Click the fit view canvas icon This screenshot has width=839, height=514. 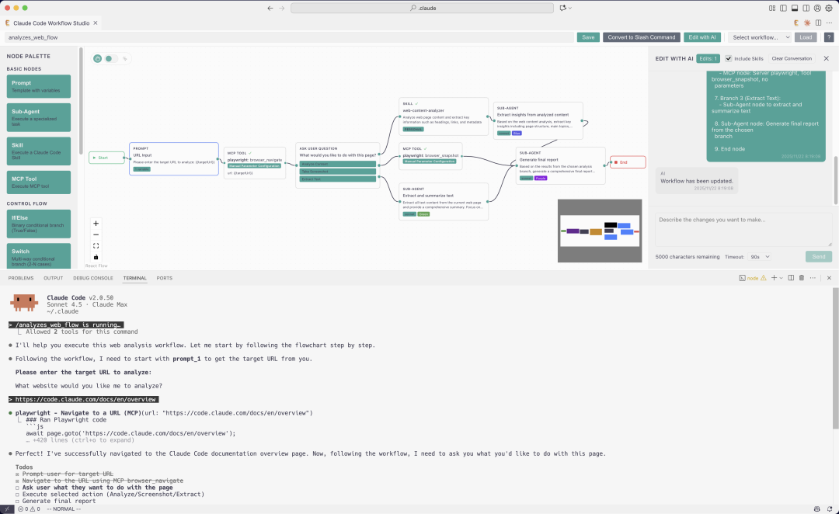96,246
